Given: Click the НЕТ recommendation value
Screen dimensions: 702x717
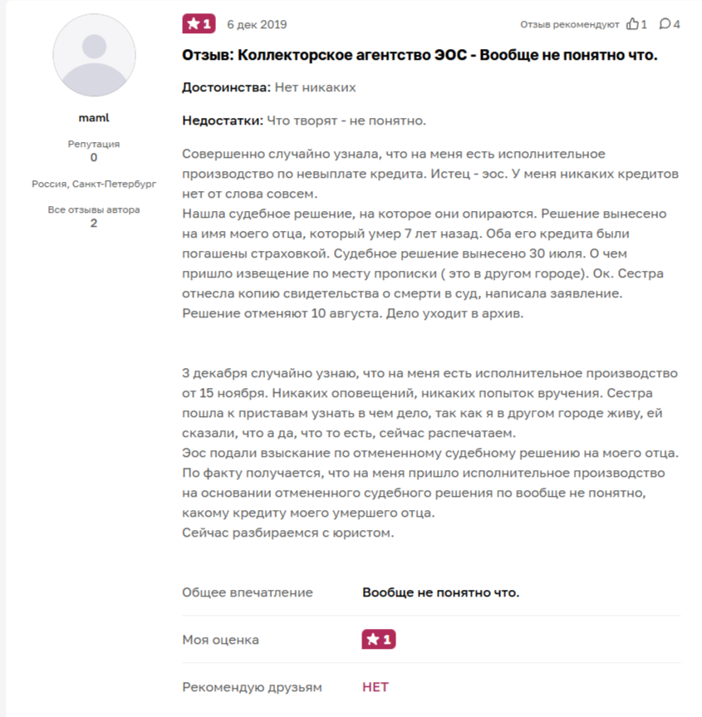Looking at the screenshot, I should (x=375, y=687).
